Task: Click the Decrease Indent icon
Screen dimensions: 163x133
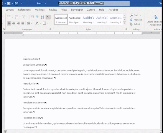Action: [32, 17]
